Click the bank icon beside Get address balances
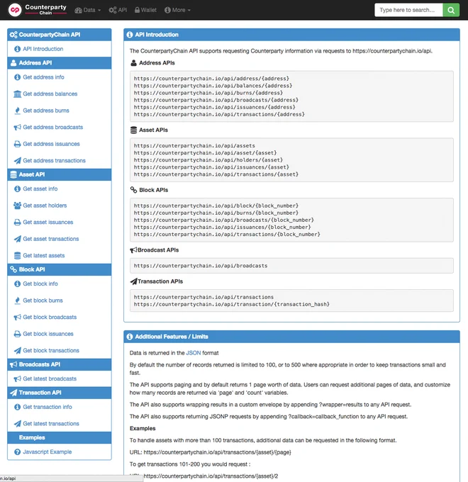Image resolution: width=468 pixels, height=482 pixels. click(18, 94)
